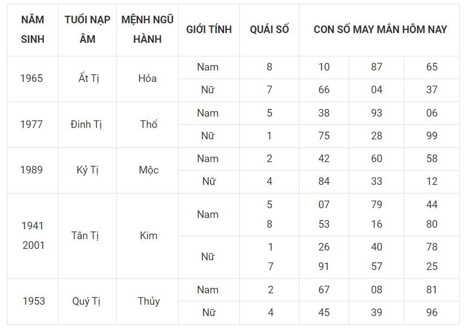
Task: Select the Nam gender cell for 1989
Action: pos(208,158)
